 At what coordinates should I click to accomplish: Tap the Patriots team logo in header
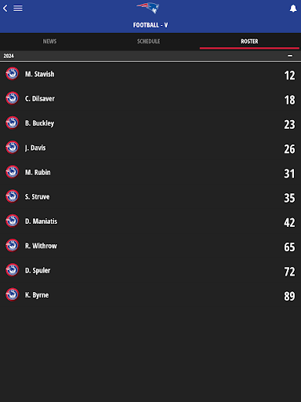point(148,8)
